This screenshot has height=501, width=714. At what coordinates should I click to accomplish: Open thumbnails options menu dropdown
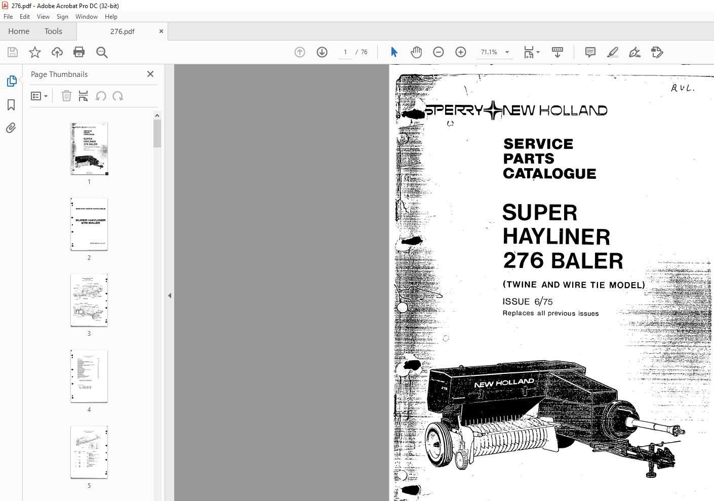[x=39, y=96]
